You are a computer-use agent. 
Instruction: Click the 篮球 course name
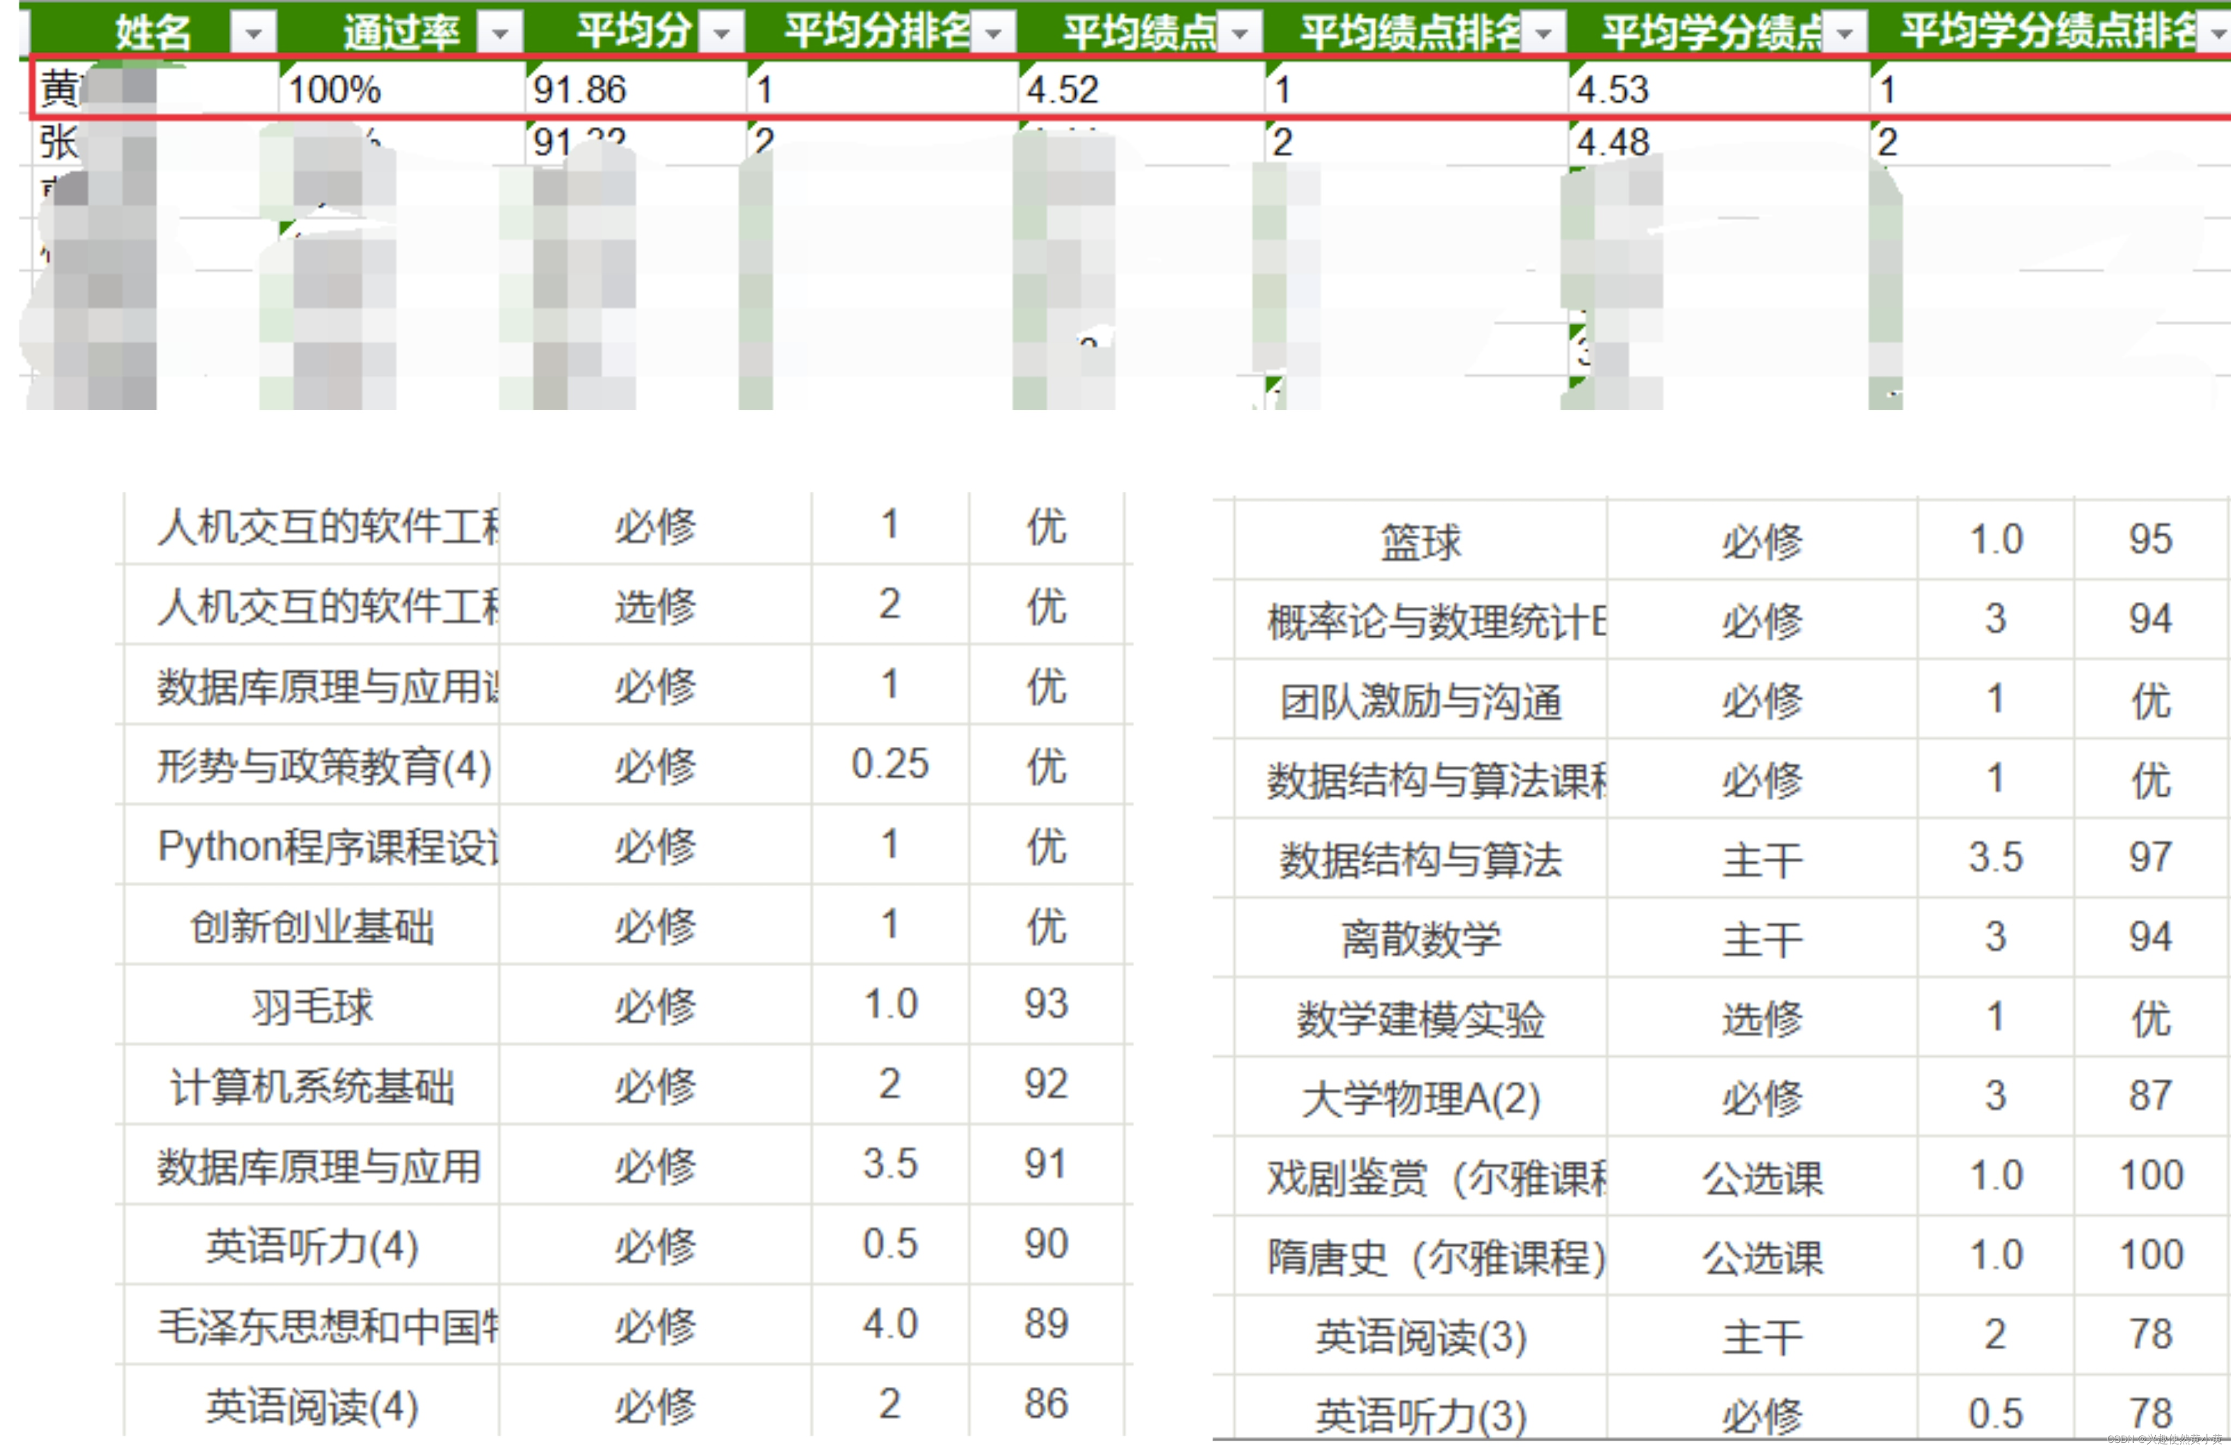point(1420,541)
